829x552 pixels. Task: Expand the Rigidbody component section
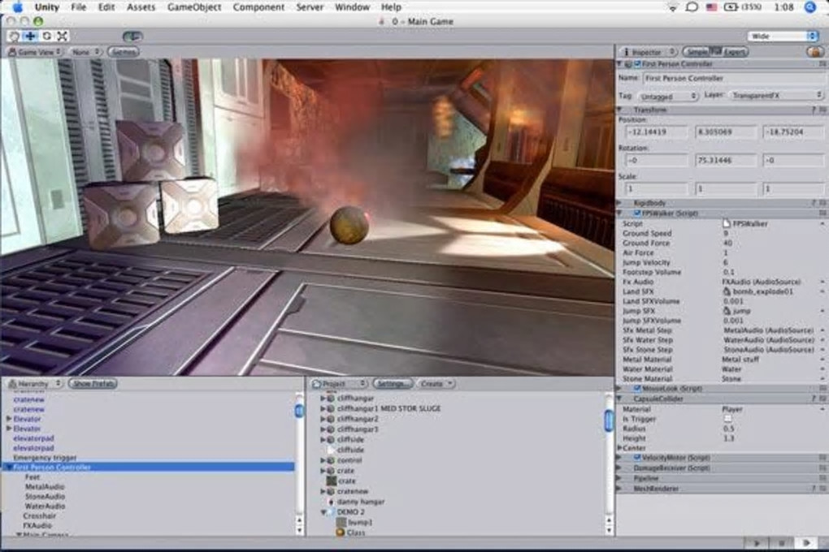click(x=619, y=203)
